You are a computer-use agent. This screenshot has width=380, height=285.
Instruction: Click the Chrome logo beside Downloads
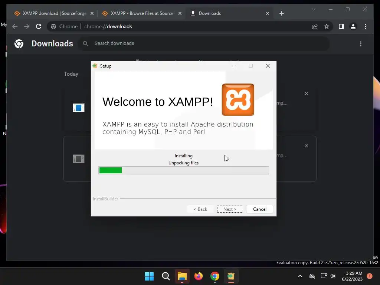tap(19, 44)
